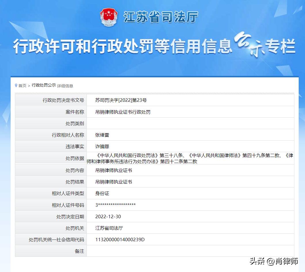305x272 pixels.
Task: Select the violation fact text 诈骗罪
Action: tap(102, 146)
